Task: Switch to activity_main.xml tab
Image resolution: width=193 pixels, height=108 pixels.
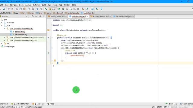Action: pos(57,16)
